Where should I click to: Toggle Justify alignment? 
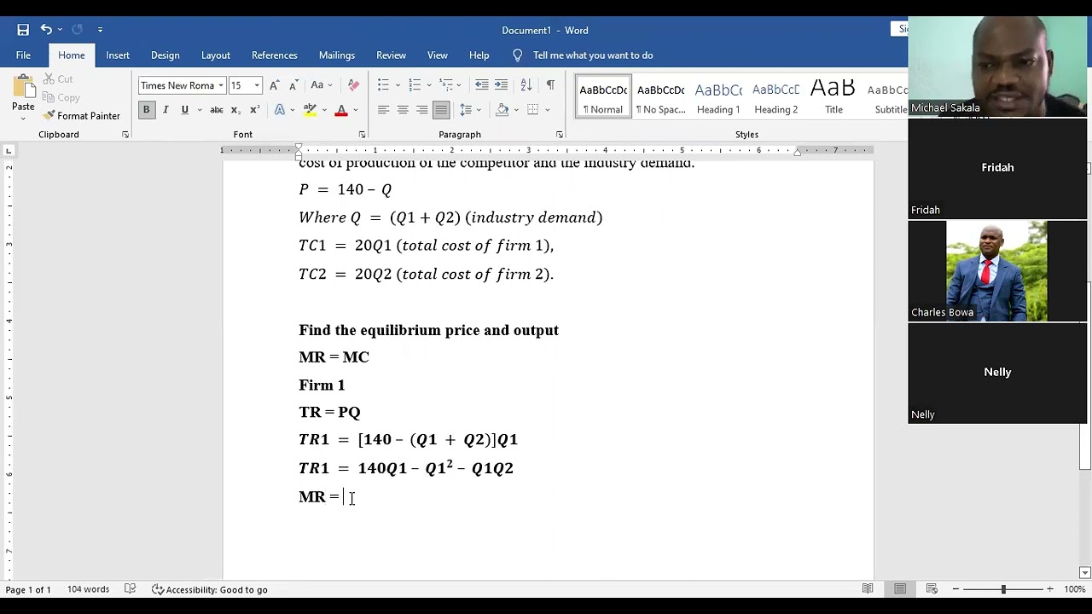coord(441,110)
